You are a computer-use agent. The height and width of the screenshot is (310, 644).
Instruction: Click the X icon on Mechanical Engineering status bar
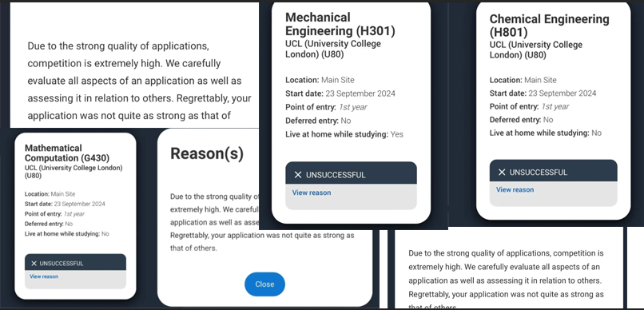pos(298,175)
